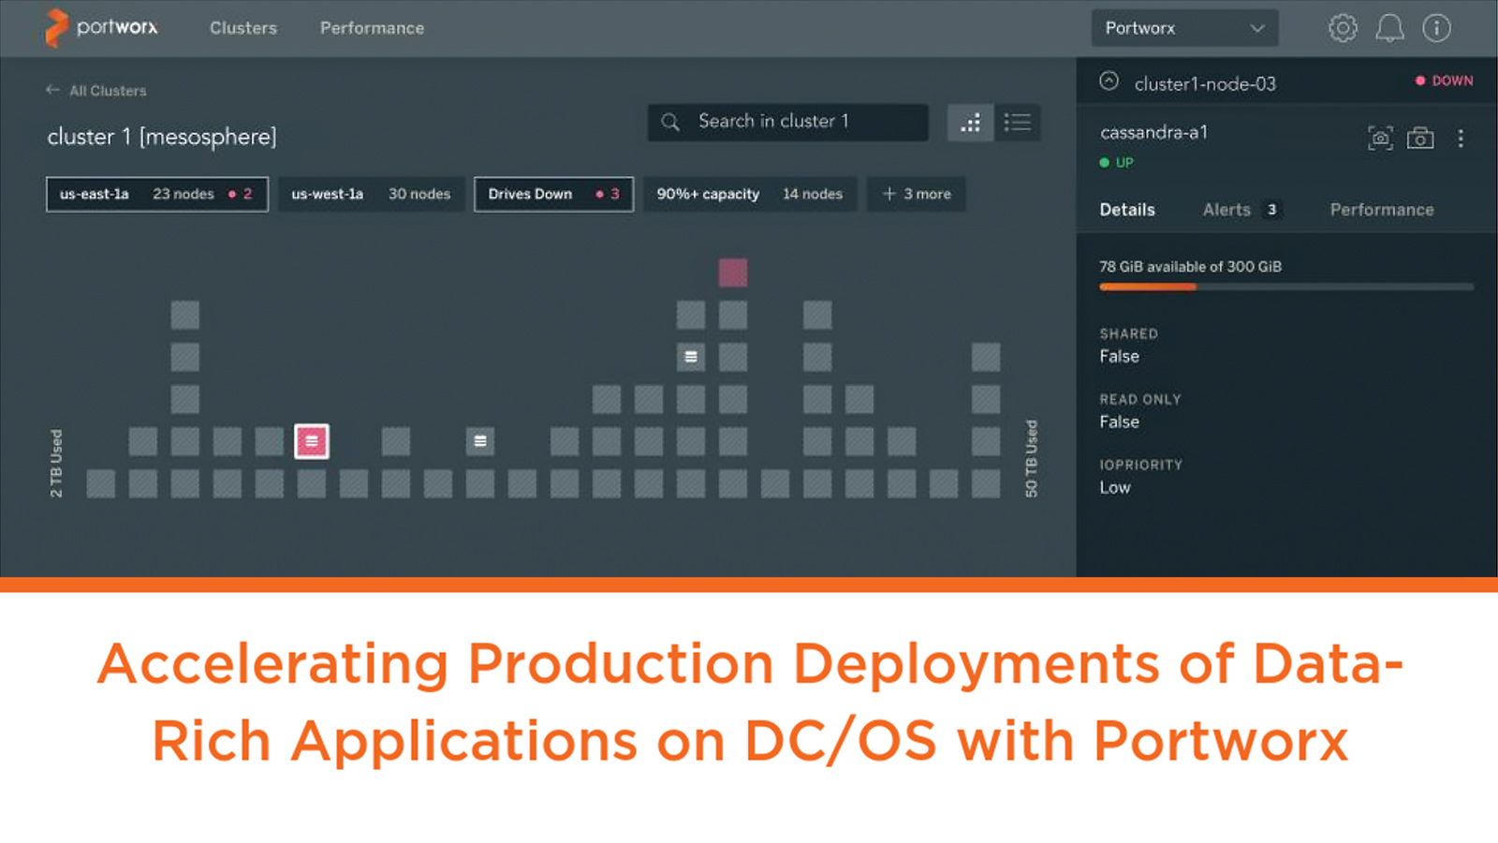Open the three-dot menu for cassandra-a1
The image size is (1498, 843).
1461,139
